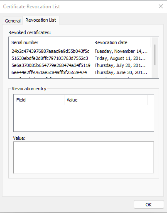Click the Thursday, June 30 revocation date
Image resolution: width=167 pixels, height=213 pixels.
pyautogui.click(x=121, y=72)
